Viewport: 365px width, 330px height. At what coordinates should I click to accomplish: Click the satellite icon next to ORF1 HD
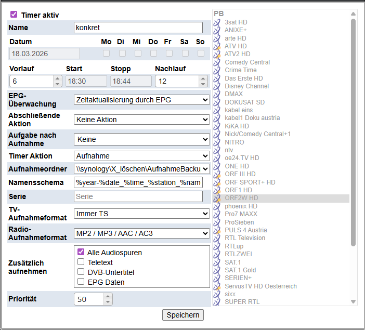tap(217, 190)
